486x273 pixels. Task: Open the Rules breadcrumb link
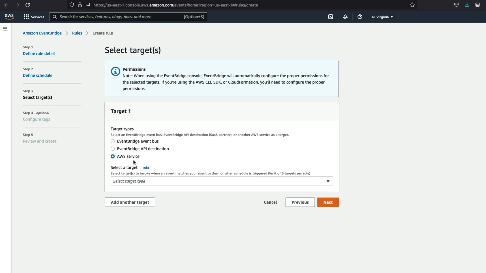tap(77, 33)
